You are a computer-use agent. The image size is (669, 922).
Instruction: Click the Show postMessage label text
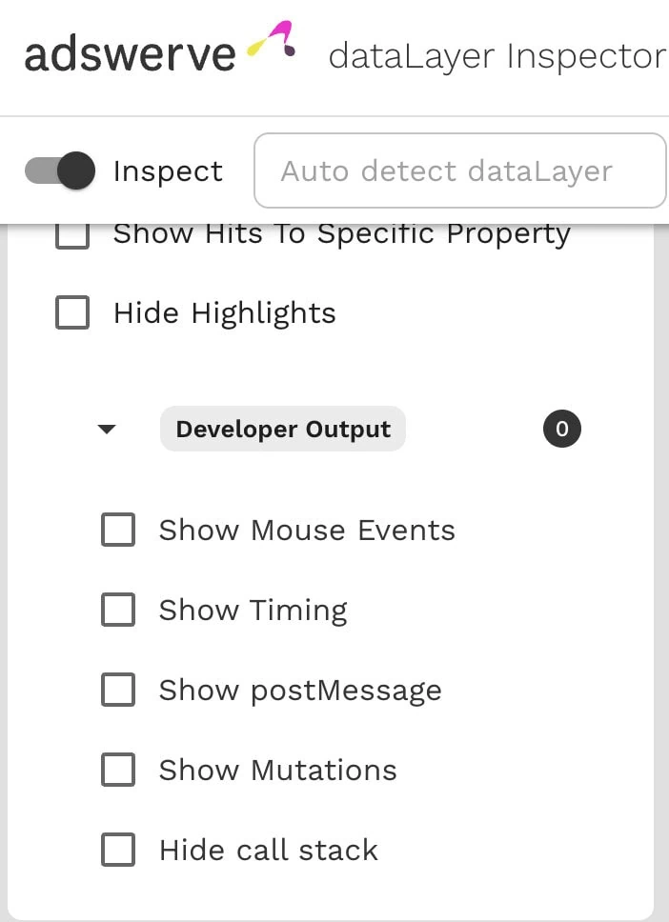tap(299, 690)
